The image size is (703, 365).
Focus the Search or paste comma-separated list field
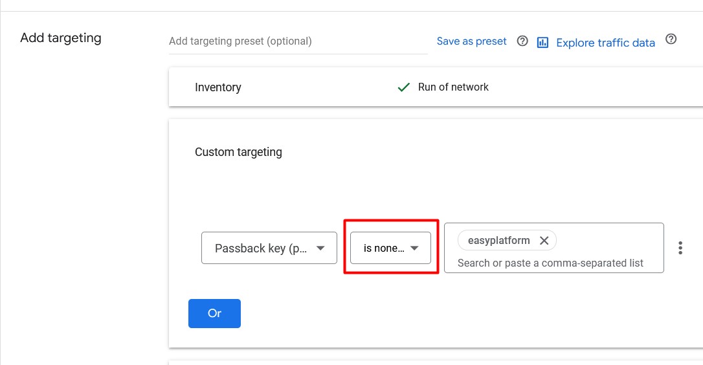pyautogui.click(x=550, y=263)
